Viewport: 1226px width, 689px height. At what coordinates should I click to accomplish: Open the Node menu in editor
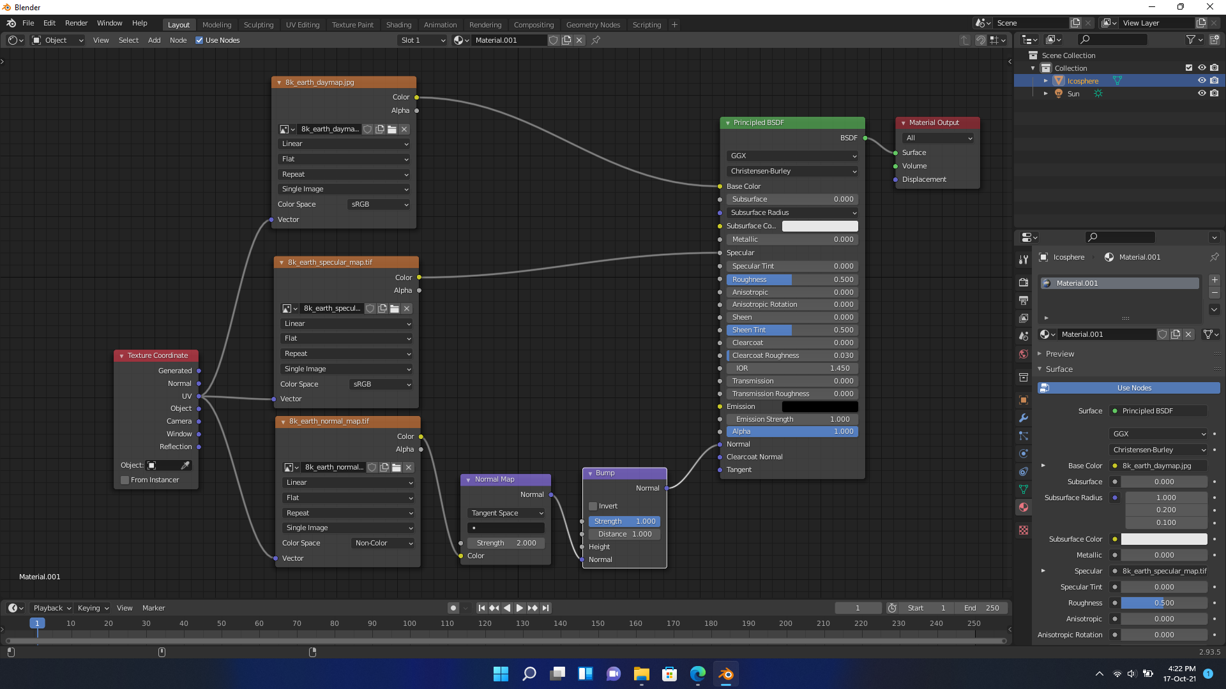point(178,40)
